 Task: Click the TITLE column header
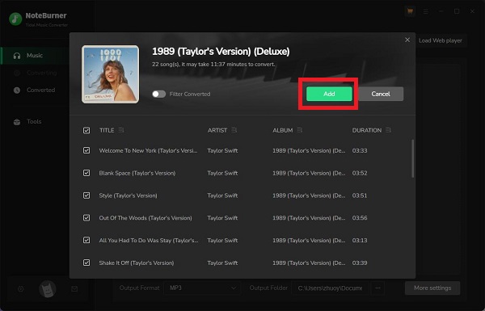[x=107, y=130]
